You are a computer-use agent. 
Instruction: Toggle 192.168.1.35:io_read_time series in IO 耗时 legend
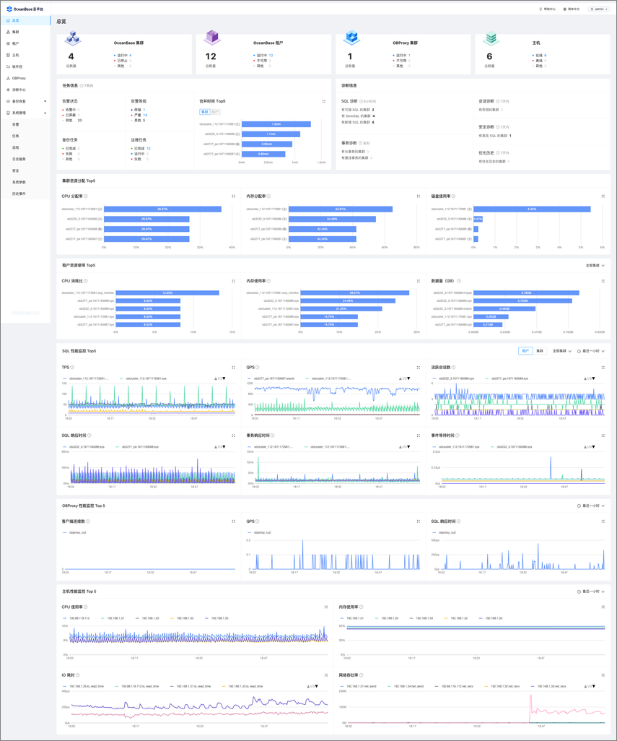[x=83, y=686]
